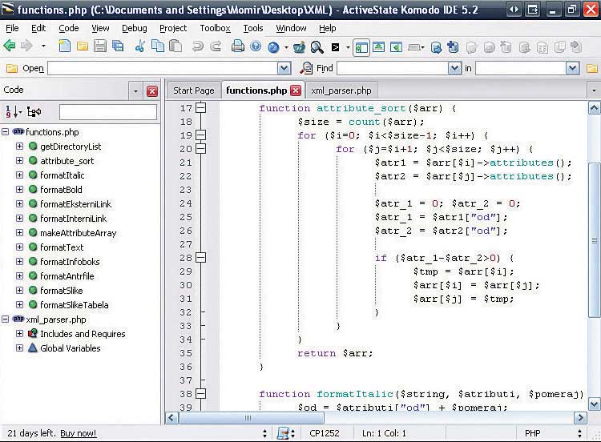
Task: Open help via the blue question icon
Action: point(256,46)
